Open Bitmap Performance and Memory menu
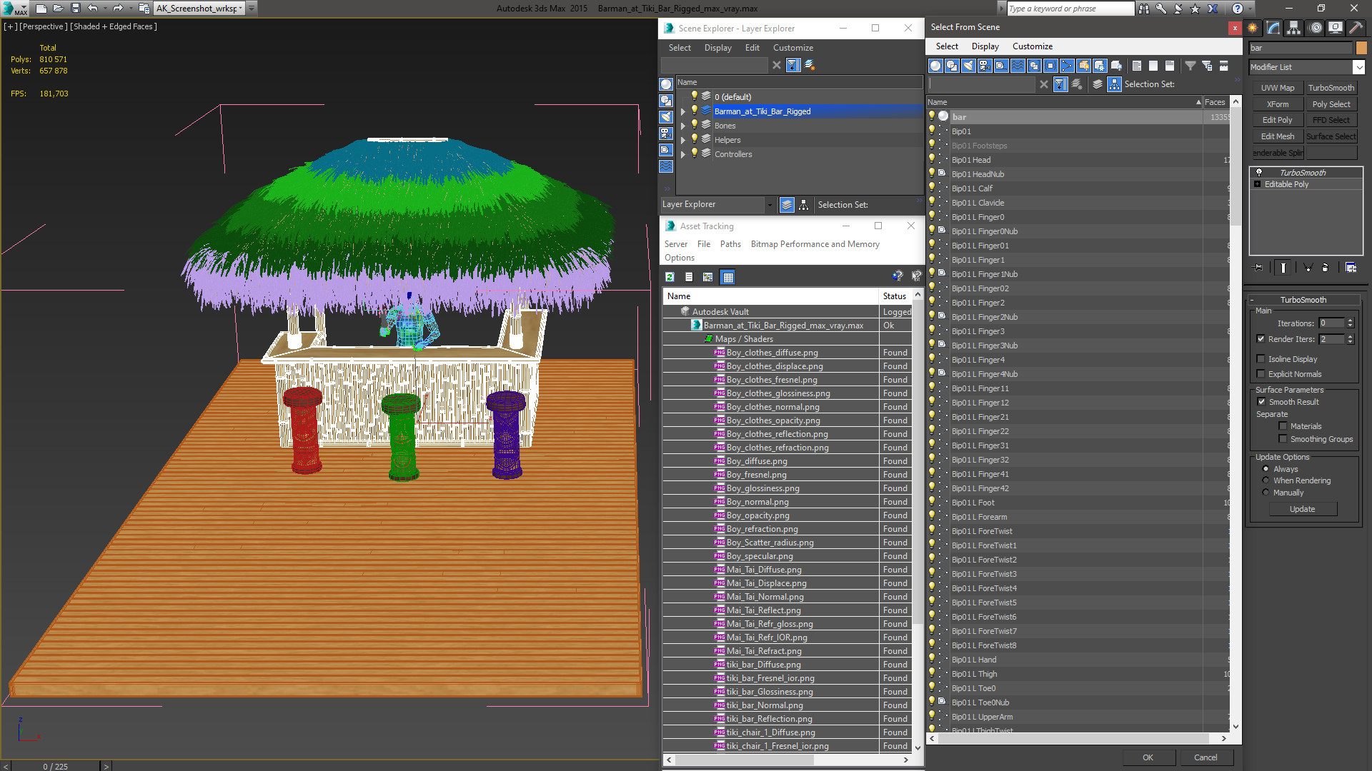 (815, 244)
